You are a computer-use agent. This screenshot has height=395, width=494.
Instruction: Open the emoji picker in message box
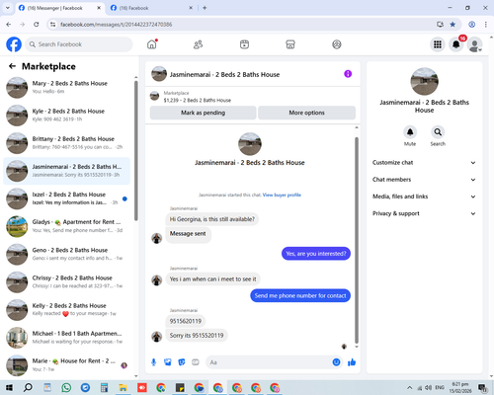(x=336, y=362)
